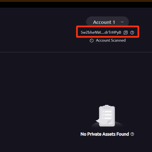152x152 pixels.
Task: Click the word Scanned in status line
Action: tap(119, 40)
